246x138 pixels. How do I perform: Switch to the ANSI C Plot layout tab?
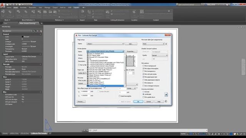click(14, 133)
